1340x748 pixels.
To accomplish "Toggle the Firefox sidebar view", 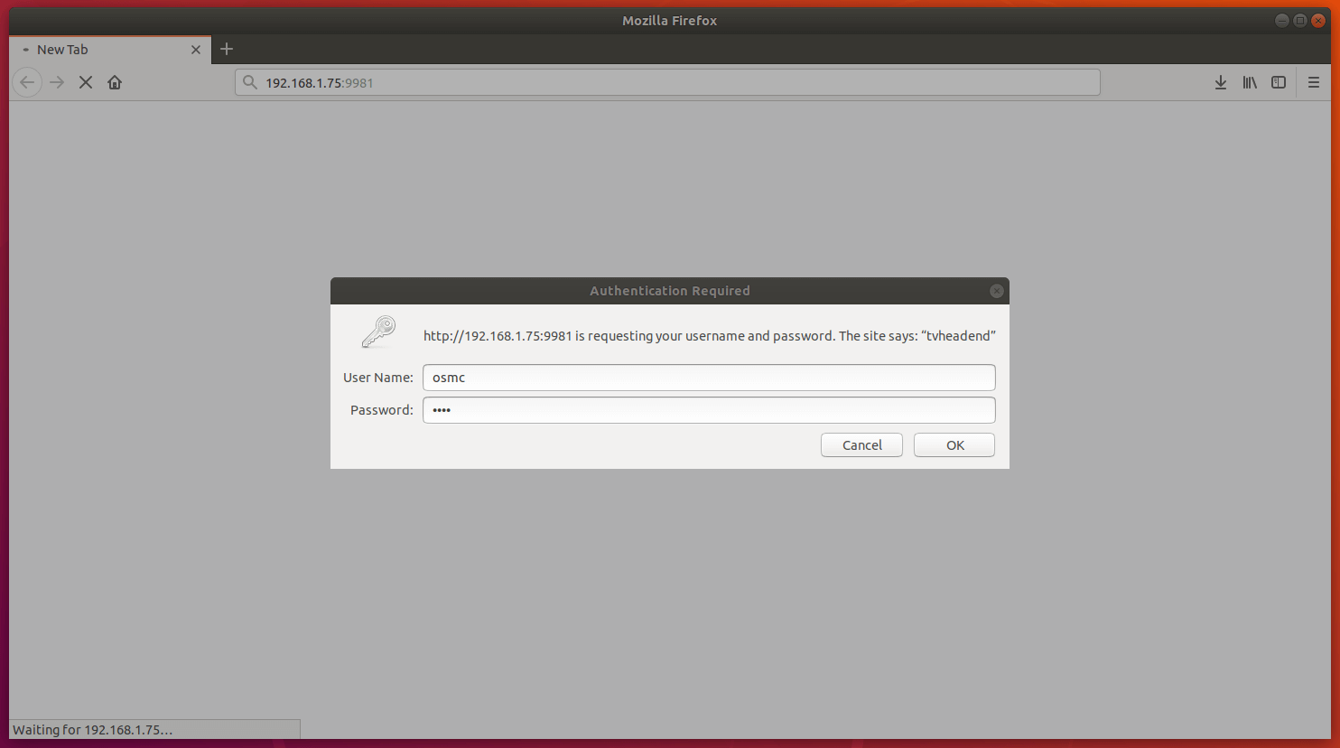I will 1279,82.
